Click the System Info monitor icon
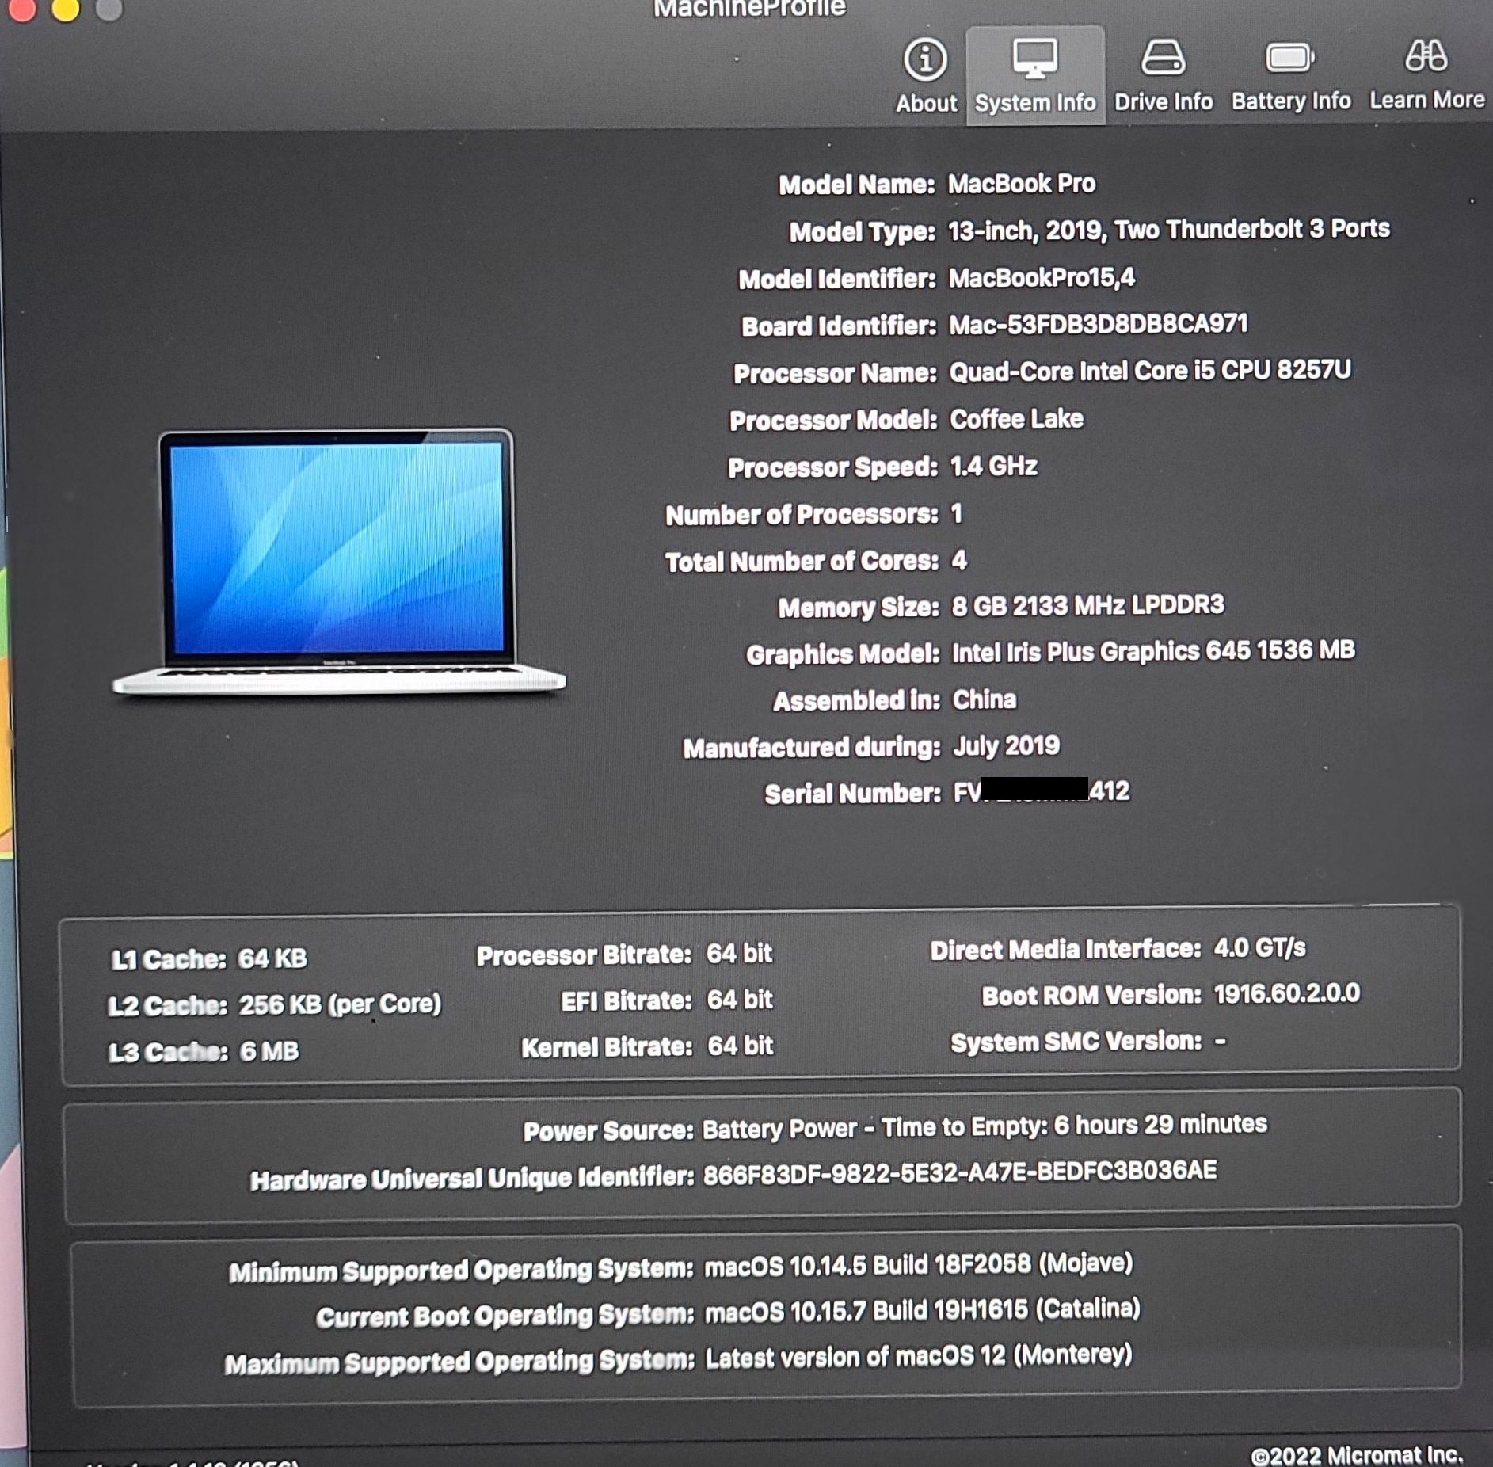Viewport: 1493px width, 1467px height. [x=1034, y=59]
